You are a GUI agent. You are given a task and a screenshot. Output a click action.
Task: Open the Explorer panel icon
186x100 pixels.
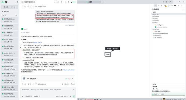[x=155, y=6]
